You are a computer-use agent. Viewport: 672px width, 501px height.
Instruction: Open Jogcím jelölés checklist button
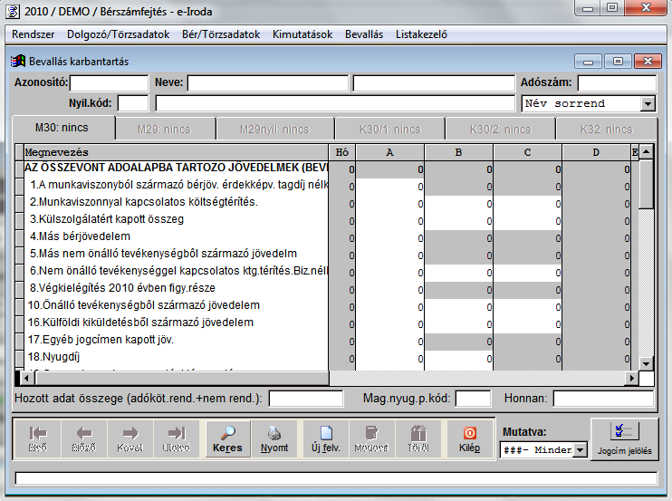pyautogui.click(x=624, y=438)
